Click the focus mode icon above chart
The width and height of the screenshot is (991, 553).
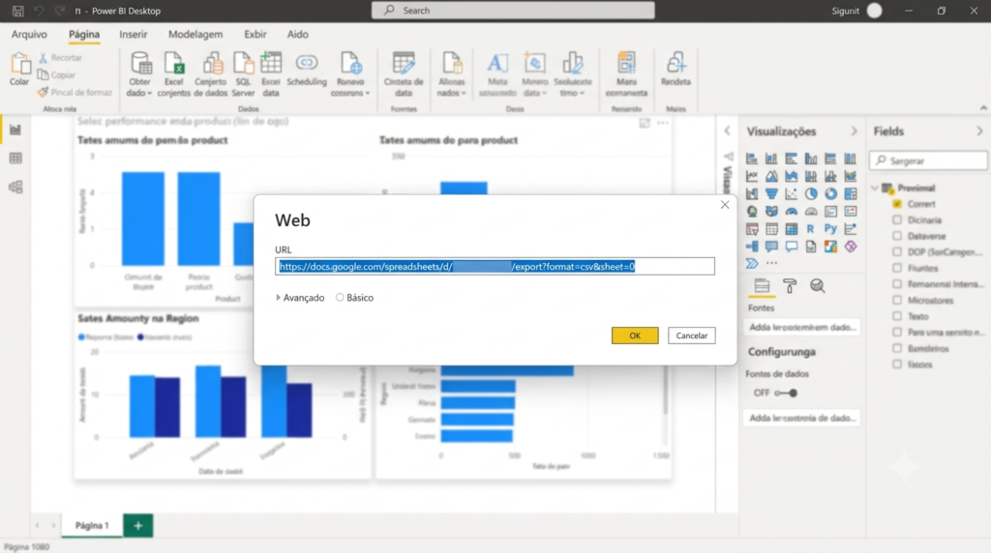click(x=644, y=123)
